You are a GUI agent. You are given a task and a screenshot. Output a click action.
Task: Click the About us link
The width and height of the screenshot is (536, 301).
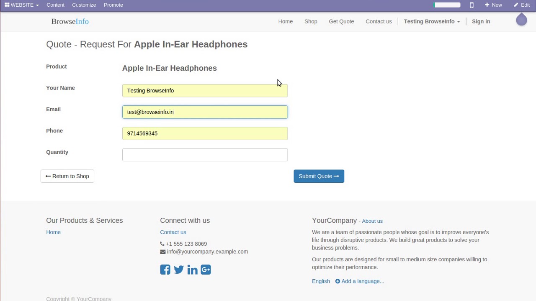point(372,221)
